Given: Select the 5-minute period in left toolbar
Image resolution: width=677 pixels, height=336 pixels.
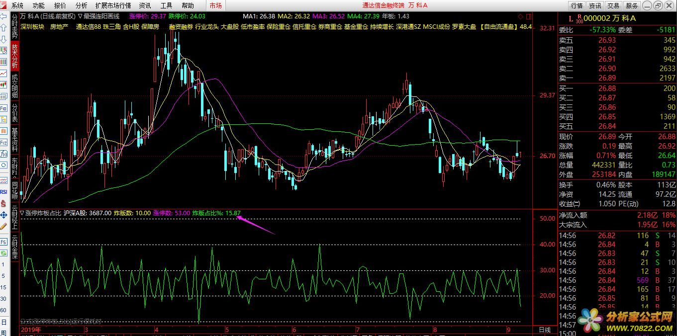Looking at the screenshot, I should click(4, 275).
